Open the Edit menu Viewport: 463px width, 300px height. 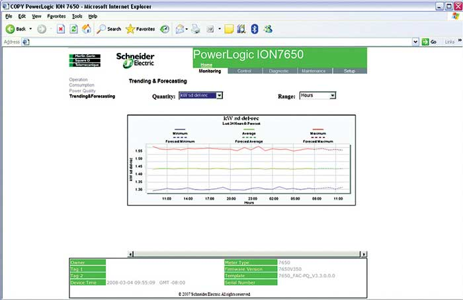(x=22, y=17)
